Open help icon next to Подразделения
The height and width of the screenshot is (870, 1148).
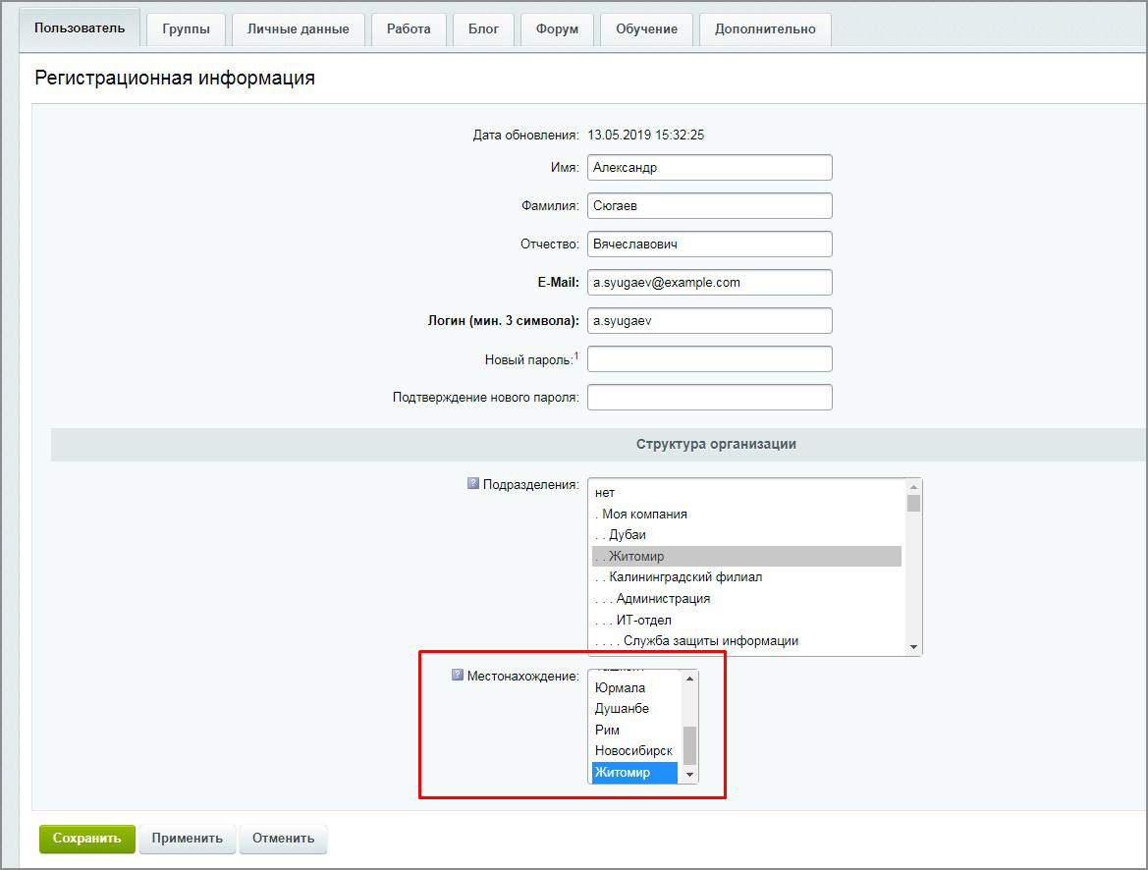[473, 483]
